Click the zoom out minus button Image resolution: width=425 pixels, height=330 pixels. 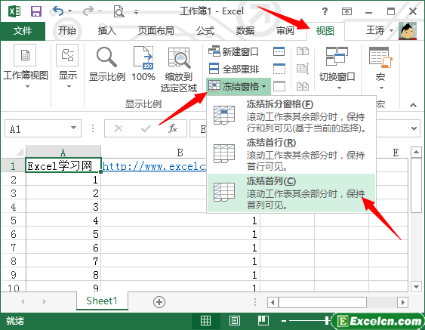pos(284,321)
